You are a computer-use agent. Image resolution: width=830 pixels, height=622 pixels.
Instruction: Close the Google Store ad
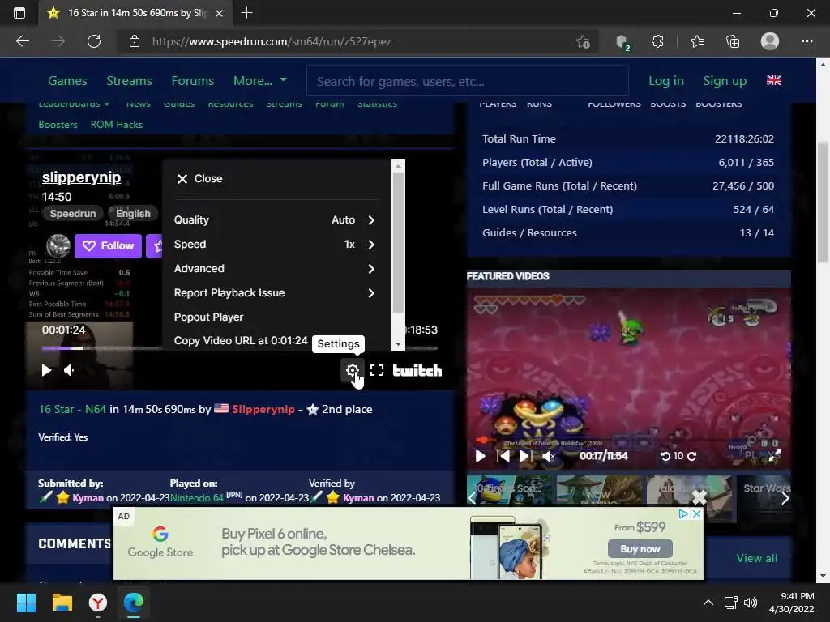click(697, 513)
